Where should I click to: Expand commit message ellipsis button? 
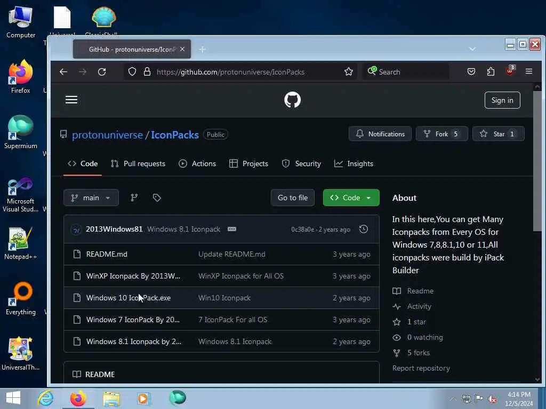click(232, 229)
